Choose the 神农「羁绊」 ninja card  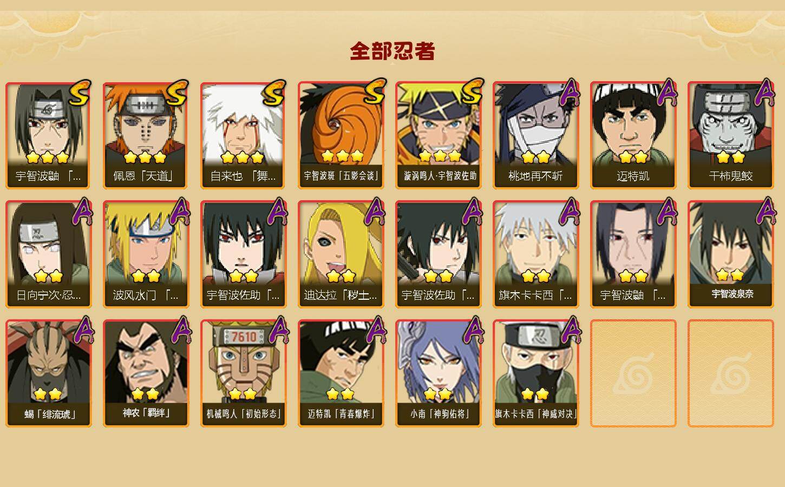point(146,373)
